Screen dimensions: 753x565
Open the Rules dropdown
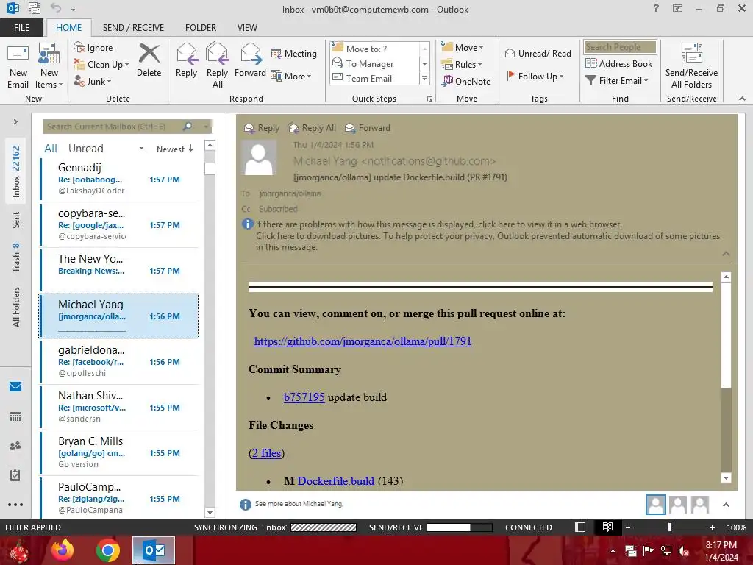462,65
